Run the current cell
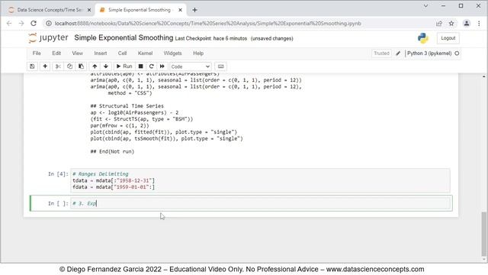 point(124,66)
